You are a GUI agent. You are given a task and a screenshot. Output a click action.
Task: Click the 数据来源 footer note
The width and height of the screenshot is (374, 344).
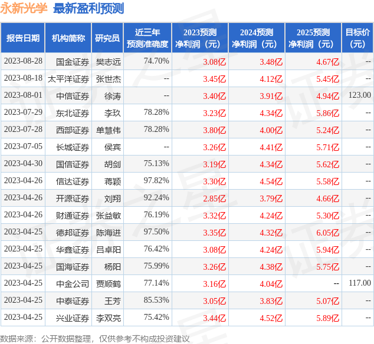click(x=95, y=339)
